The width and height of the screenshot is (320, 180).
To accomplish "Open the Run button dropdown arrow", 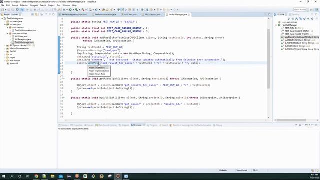I will tap(73, 10).
